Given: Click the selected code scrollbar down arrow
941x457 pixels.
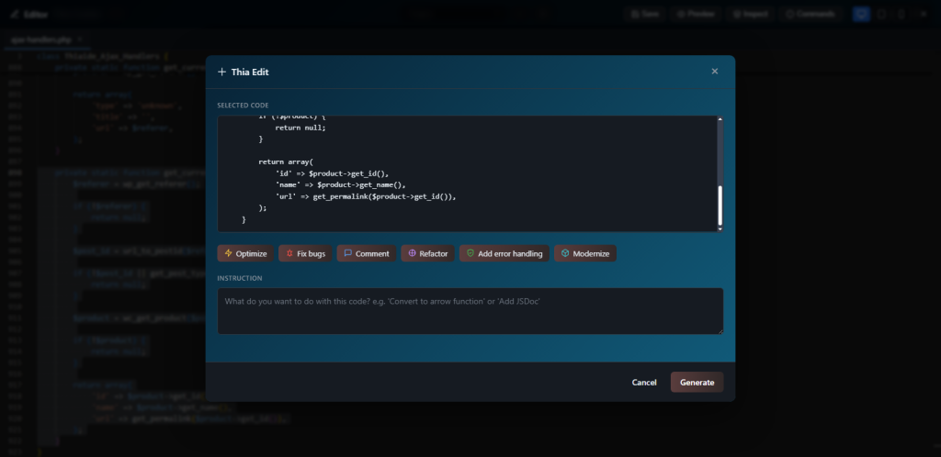Looking at the screenshot, I should [x=720, y=228].
